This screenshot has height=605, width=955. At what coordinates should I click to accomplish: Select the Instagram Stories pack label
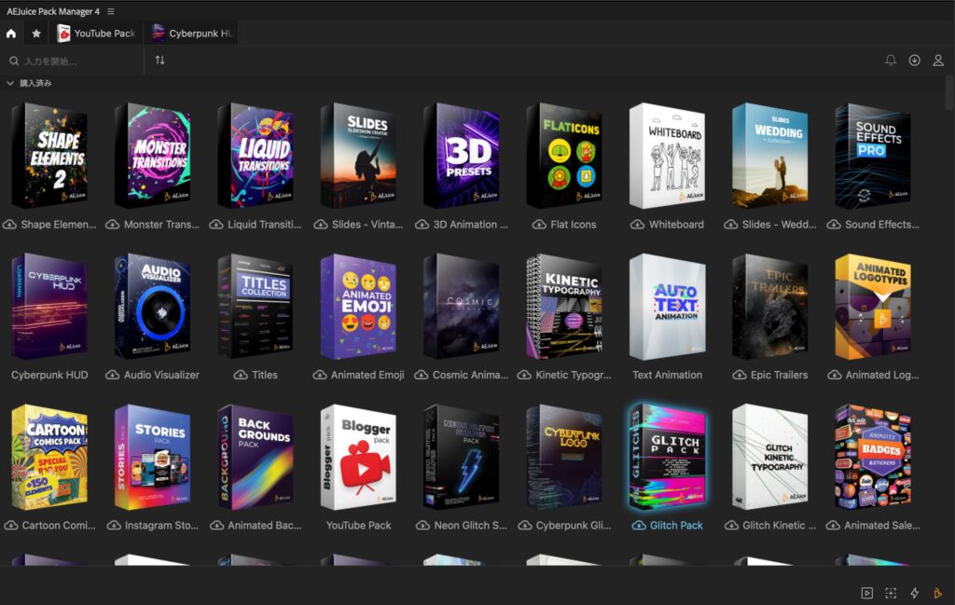(x=161, y=525)
